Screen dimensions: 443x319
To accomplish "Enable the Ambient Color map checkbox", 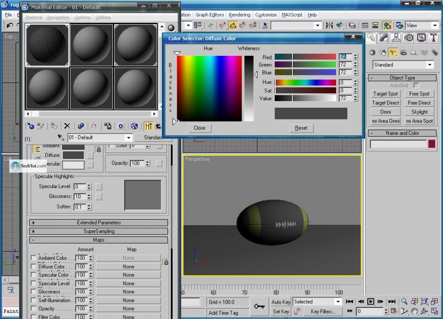I will coord(33,258).
